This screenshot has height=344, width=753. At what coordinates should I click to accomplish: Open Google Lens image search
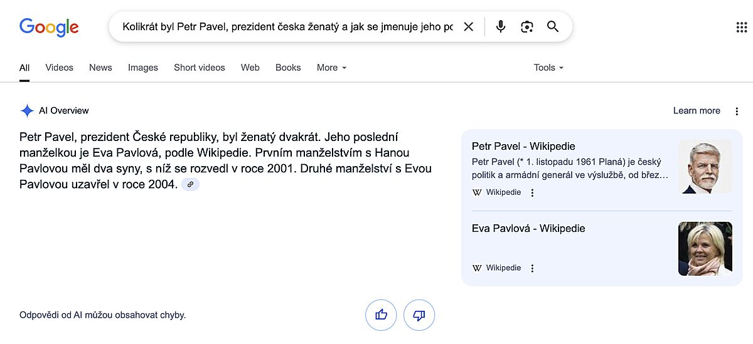click(x=527, y=27)
